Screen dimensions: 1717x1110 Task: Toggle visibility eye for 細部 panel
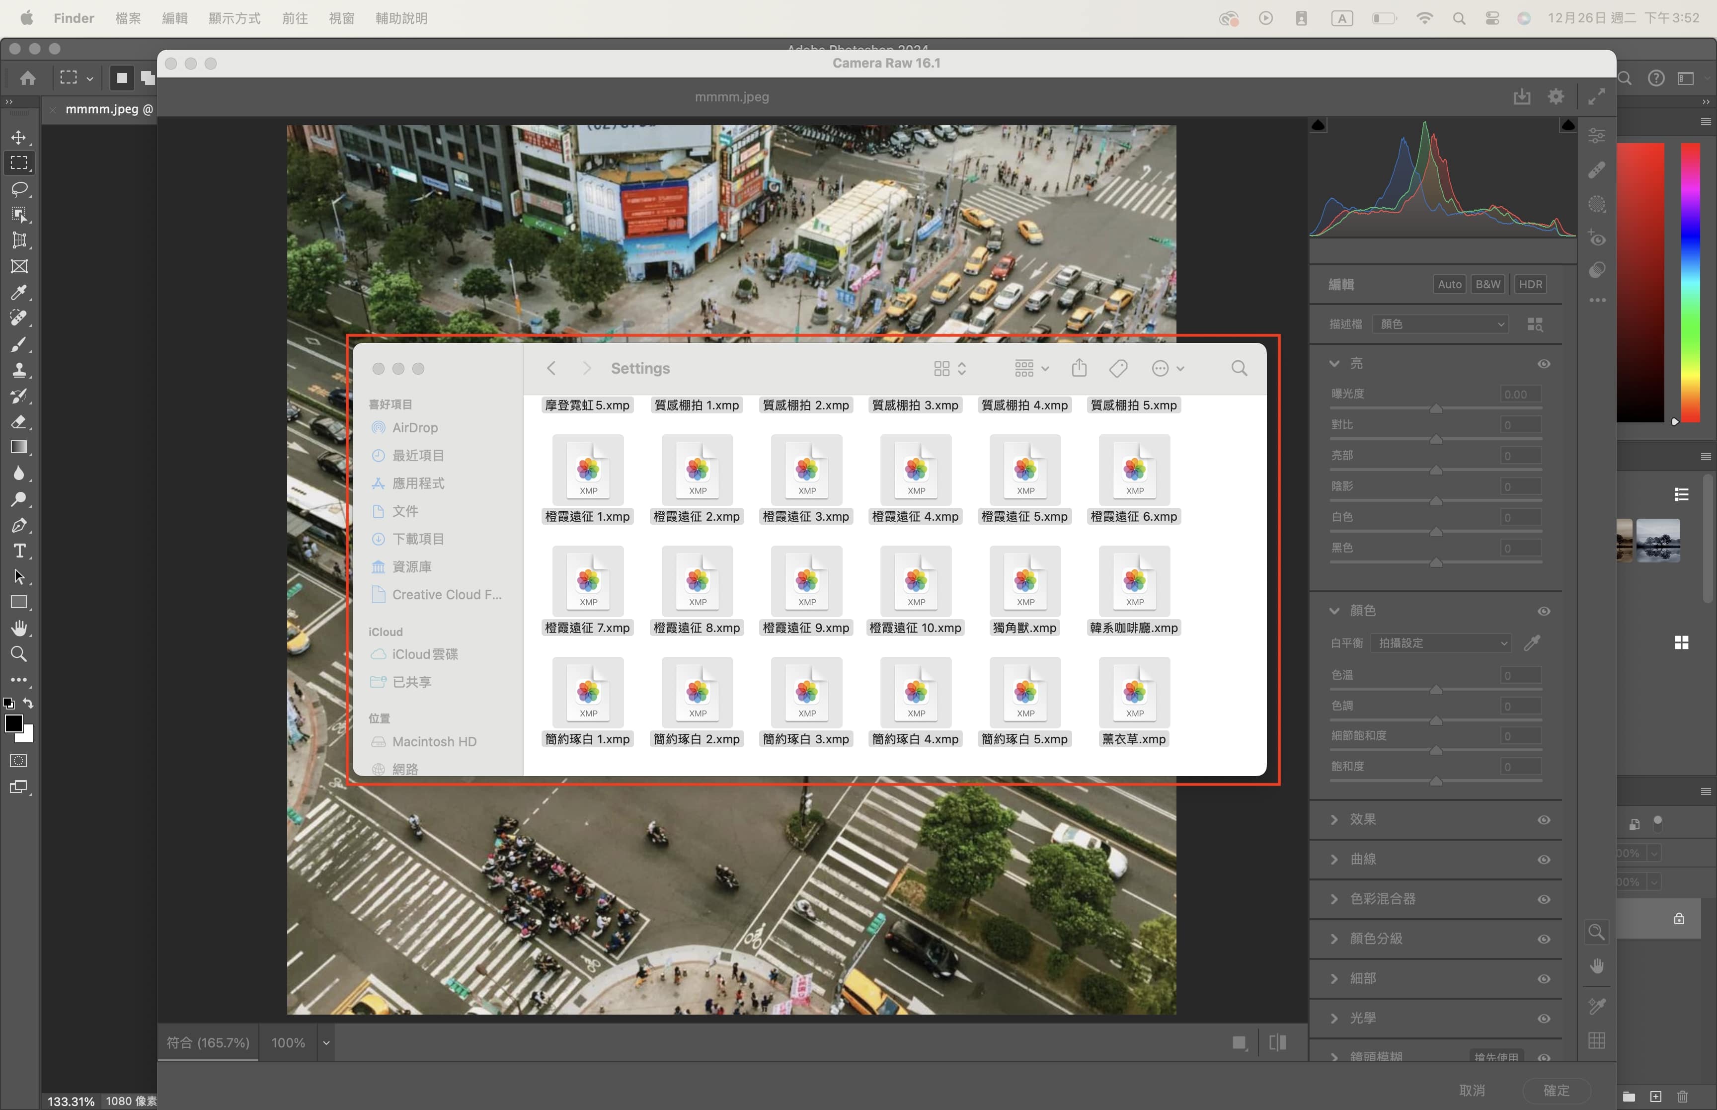(1543, 979)
